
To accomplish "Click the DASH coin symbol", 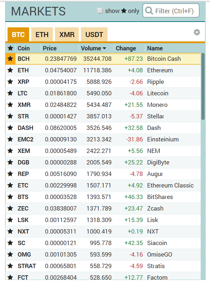I will 26,128.
